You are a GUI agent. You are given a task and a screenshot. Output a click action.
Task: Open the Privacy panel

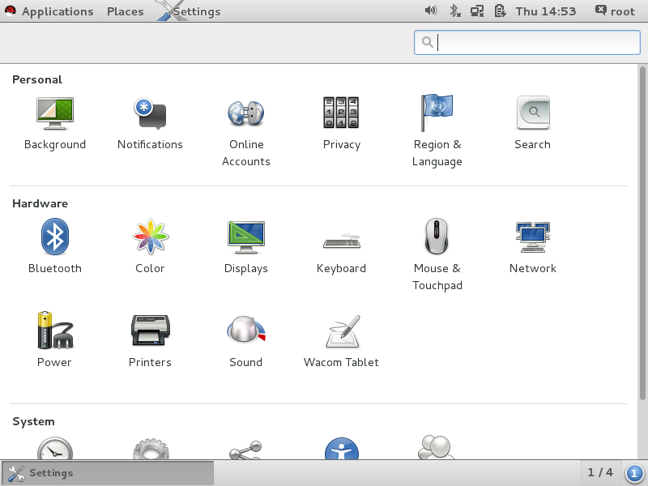click(x=341, y=123)
